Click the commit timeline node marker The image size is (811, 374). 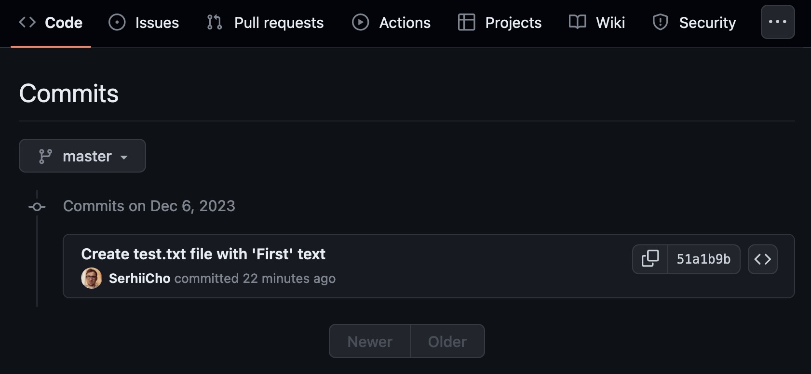coord(37,206)
